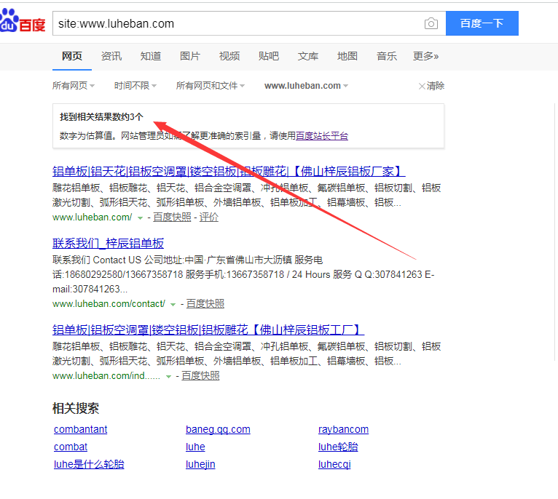Image resolution: width=558 pixels, height=499 pixels.
Task: Open camera image search icon
Action: pyautogui.click(x=431, y=23)
